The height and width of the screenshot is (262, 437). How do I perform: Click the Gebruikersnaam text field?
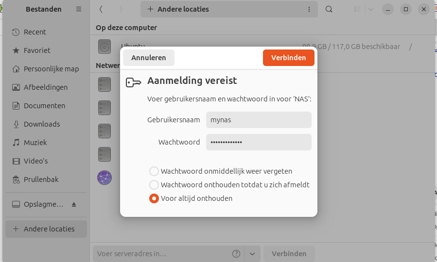[259, 120]
